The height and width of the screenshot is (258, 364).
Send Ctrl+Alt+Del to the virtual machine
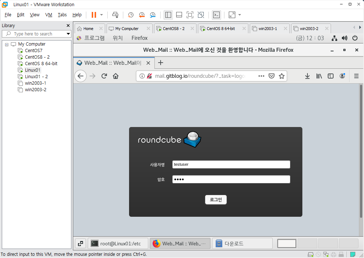click(115, 15)
